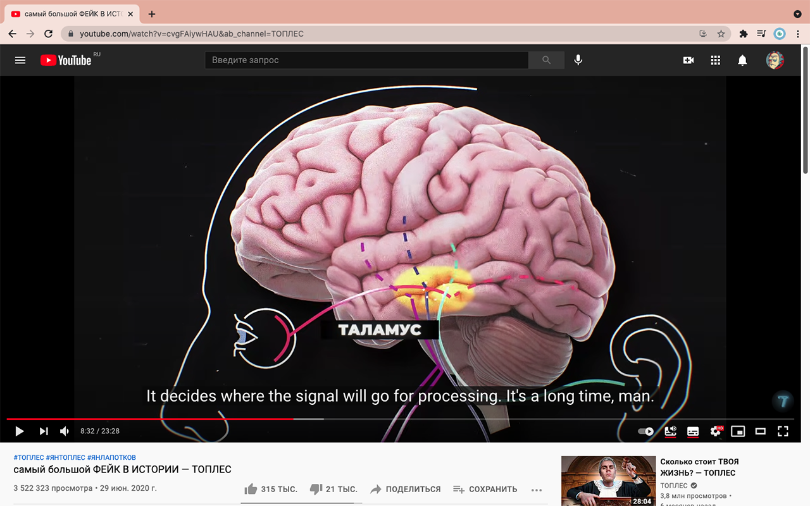Dislike the video with thumbs down
This screenshot has width=810, height=506.
[316, 488]
